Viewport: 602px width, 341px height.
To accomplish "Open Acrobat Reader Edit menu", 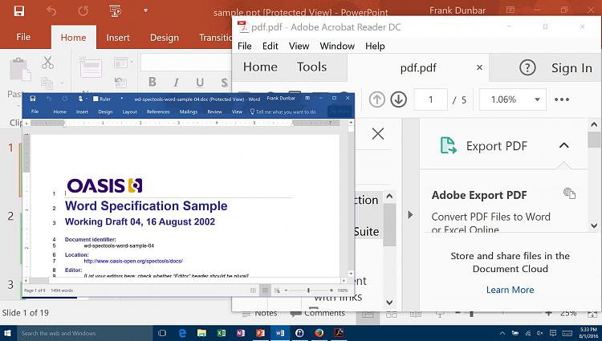I will (270, 46).
